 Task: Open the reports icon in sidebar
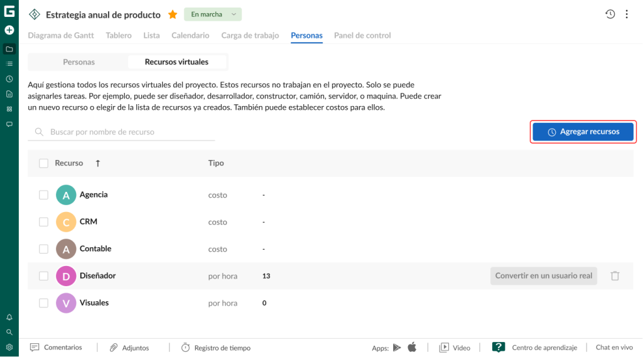9,94
